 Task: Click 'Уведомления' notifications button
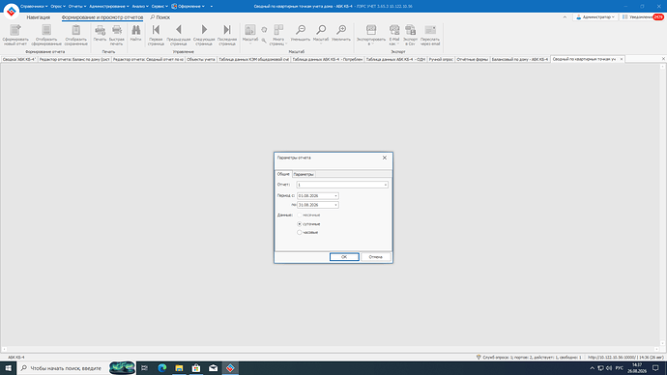tap(643, 17)
